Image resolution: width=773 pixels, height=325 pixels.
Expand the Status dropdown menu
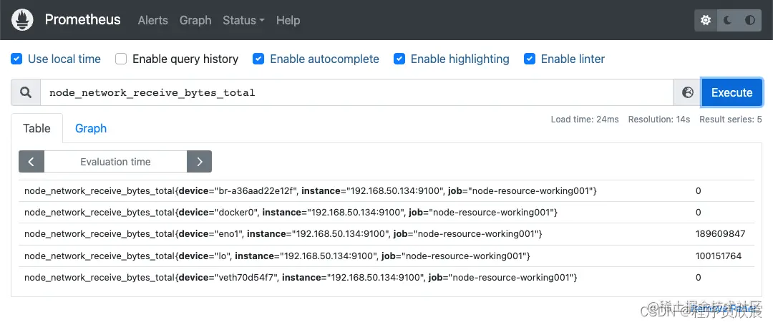[243, 20]
